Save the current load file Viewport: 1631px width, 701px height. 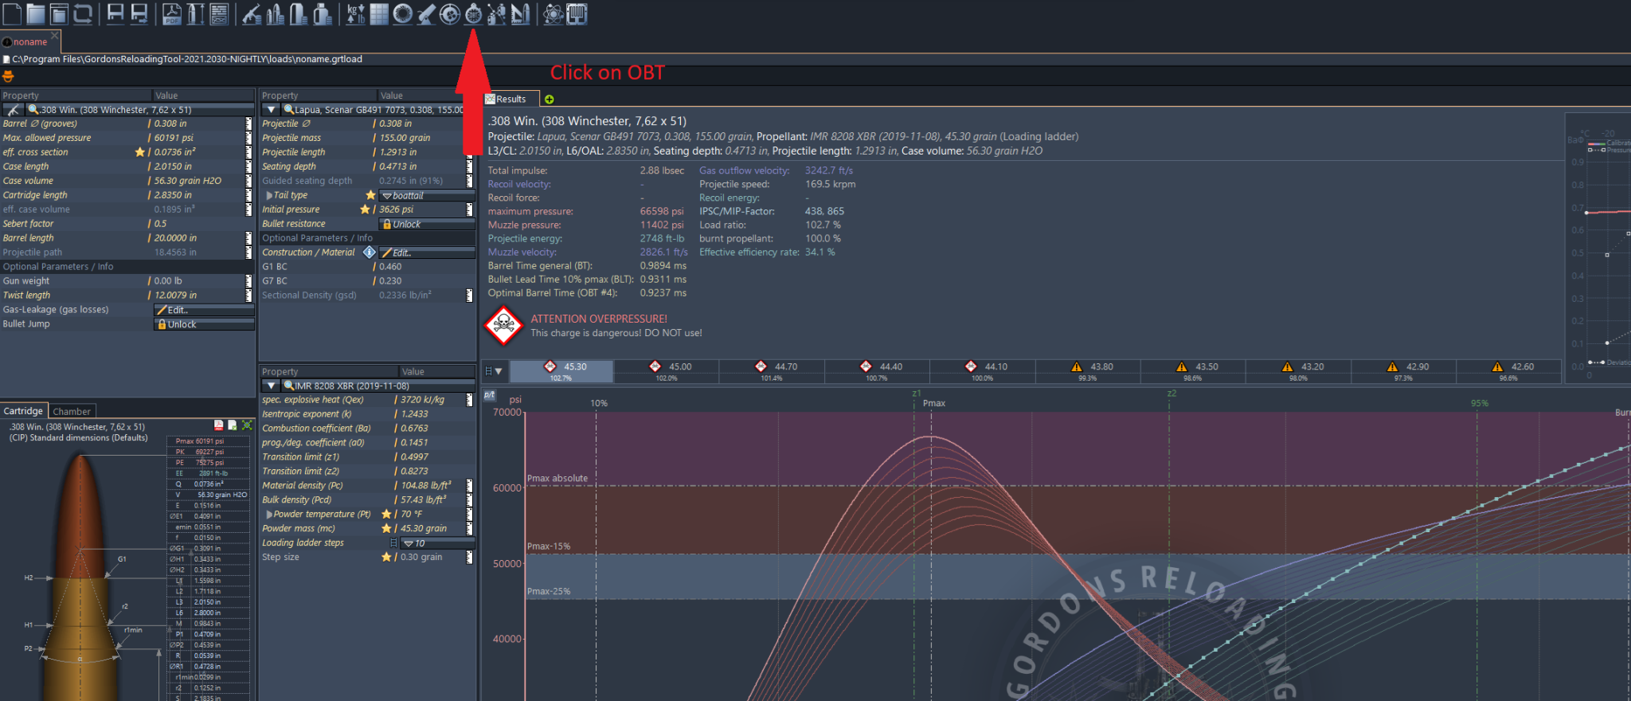click(115, 14)
